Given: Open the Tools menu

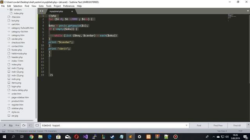Looking at the screenshot, I should pyautogui.click(x=48, y=6).
